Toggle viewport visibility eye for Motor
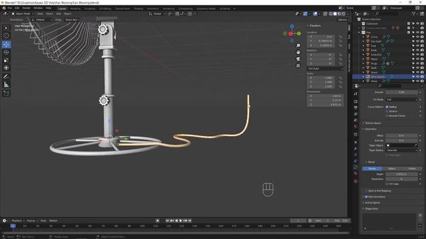 tap(417, 59)
